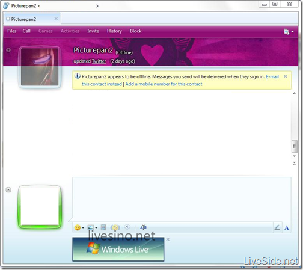Screen dimensions: 303x270
Task: Collapse contact's display picture chevron
Action: click(x=8, y=50)
